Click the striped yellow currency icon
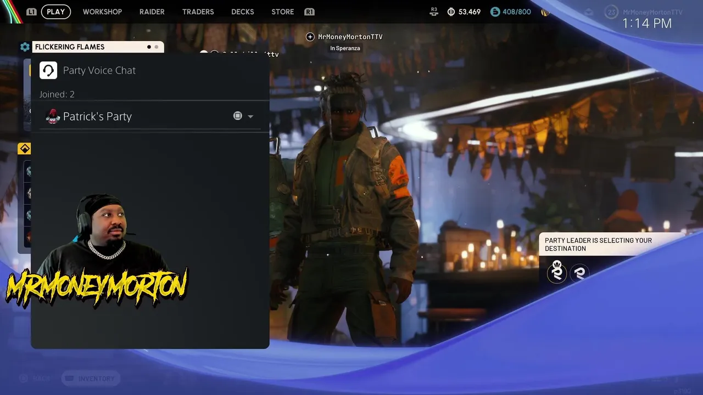Image resolution: width=703 pixels, height=395 pixels. coord(545,12)
